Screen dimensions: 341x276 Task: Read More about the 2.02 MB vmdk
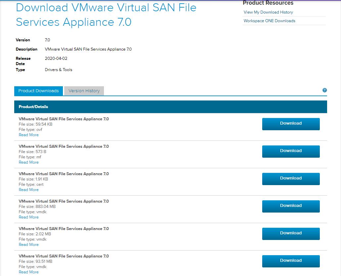coord(28,245)
